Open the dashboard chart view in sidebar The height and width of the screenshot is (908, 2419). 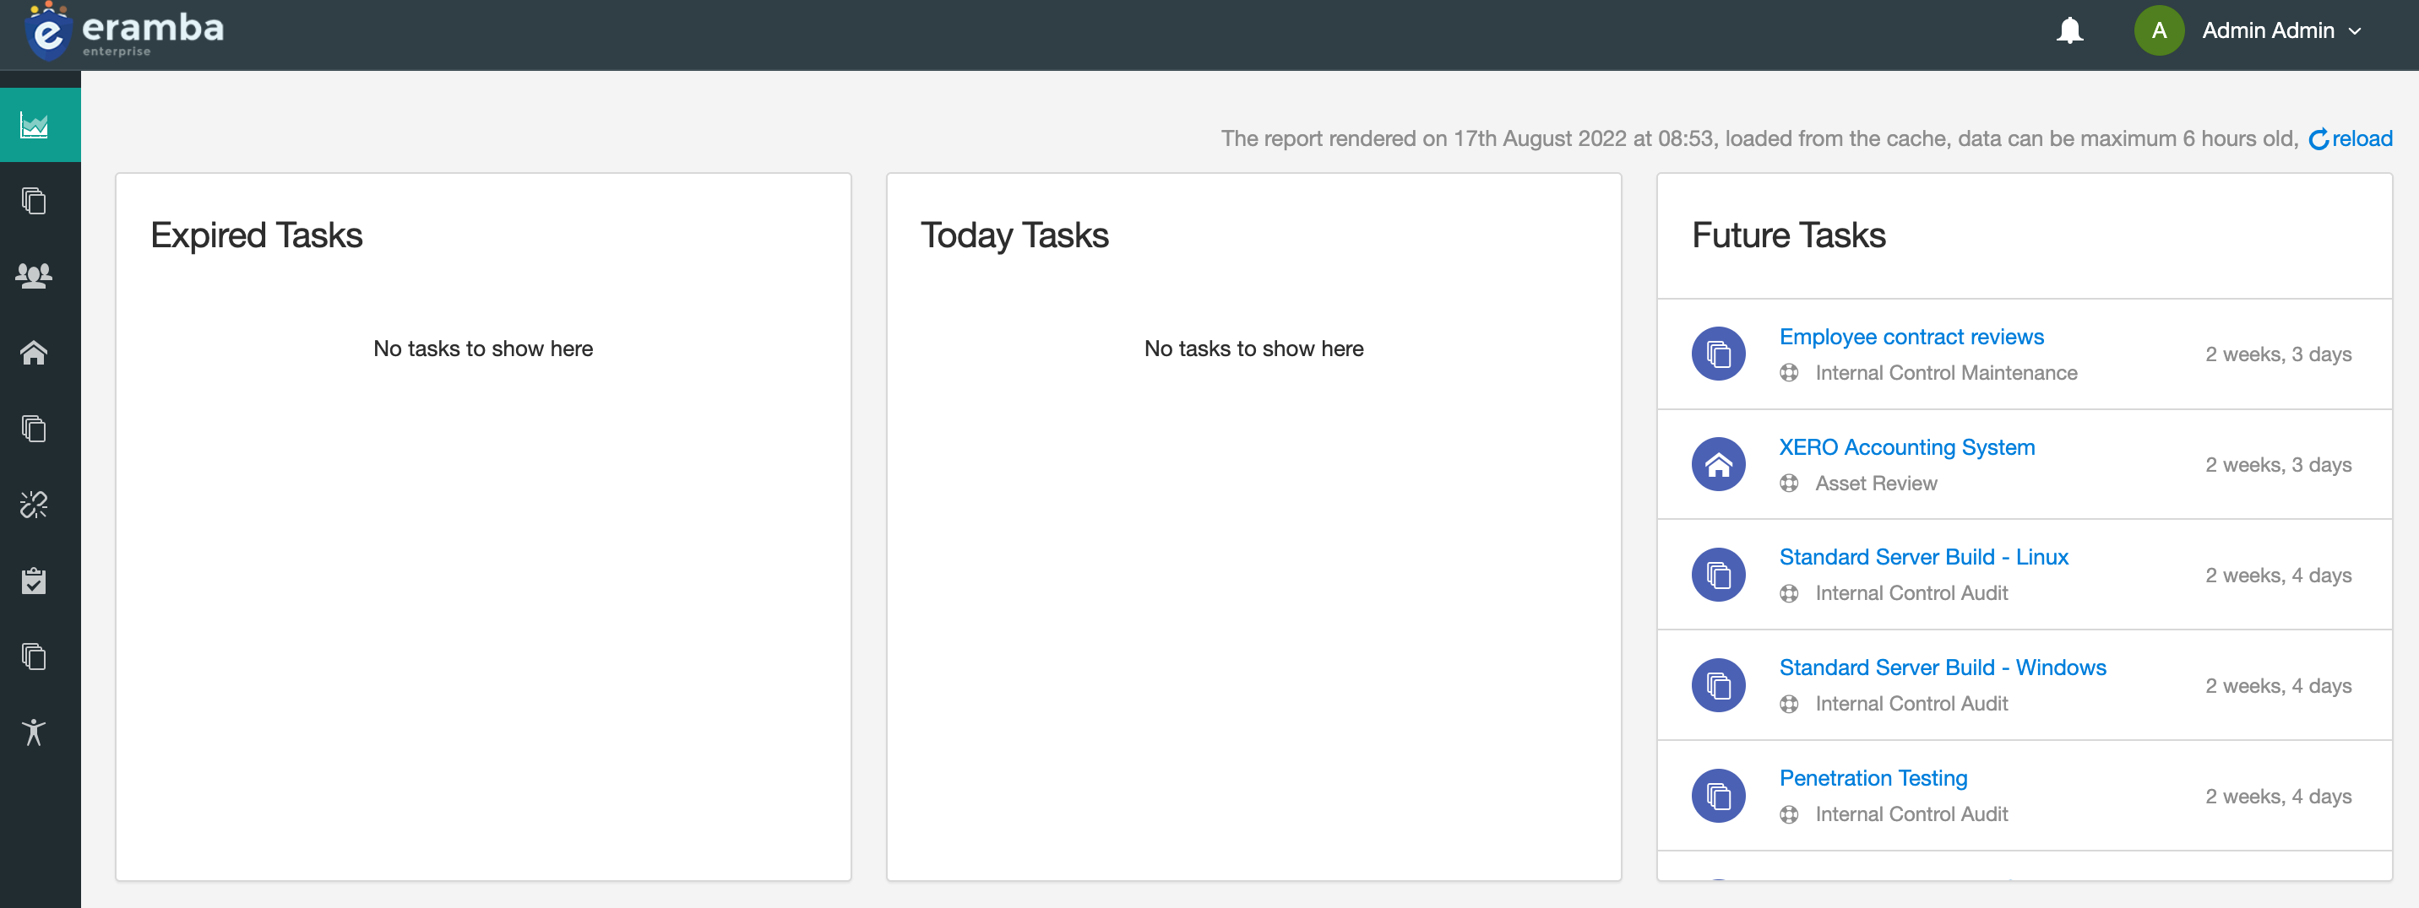(34, 123)
